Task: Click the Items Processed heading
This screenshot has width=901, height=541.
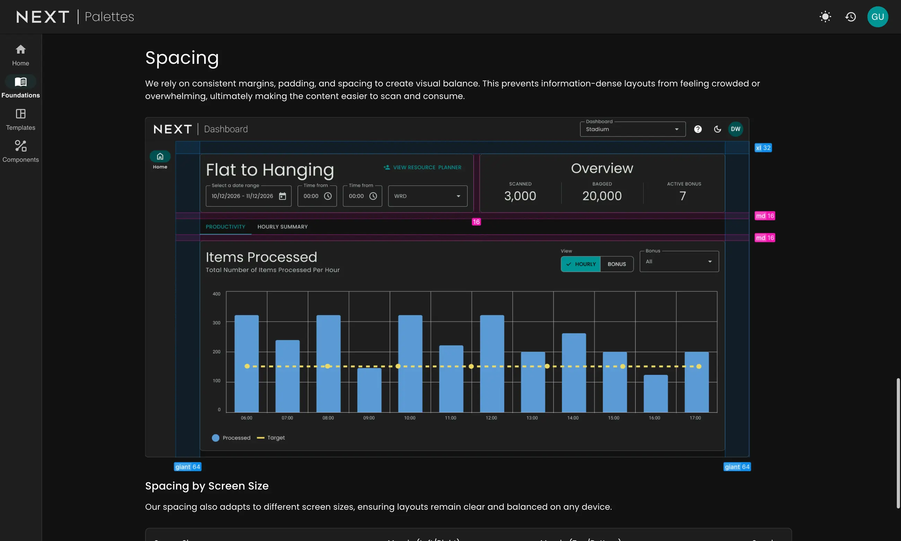Action: [x=261, y=257]
